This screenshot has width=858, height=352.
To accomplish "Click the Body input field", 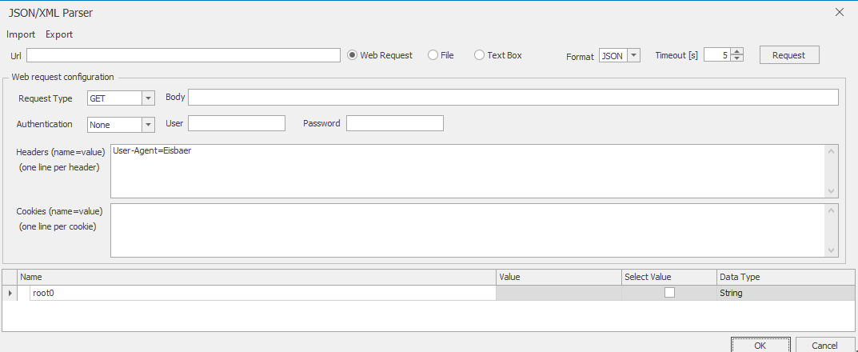I will [x=513, y=98].
